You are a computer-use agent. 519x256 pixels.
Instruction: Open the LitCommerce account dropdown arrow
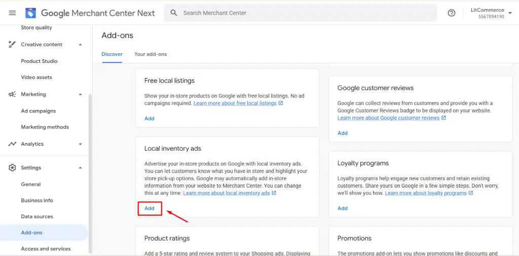tap(510, 13)
